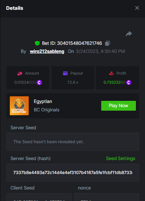Click the purple coin beside Amount value
The height and width of the screenshot is (201, 145).
click(x=39, y=82)
